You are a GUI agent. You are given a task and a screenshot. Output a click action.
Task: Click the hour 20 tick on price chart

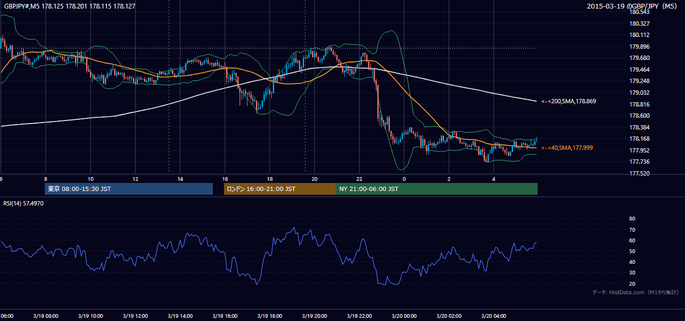coord(315,179)
